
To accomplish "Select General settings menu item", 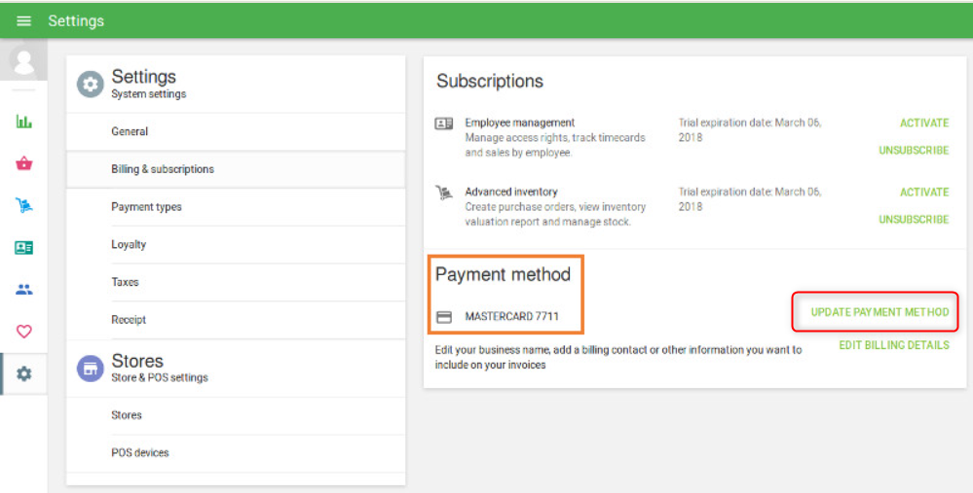I will (x=130, y=131).
